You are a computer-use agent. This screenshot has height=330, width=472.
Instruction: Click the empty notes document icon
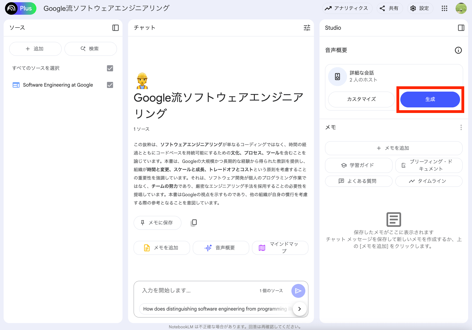(x=394, y=220)
